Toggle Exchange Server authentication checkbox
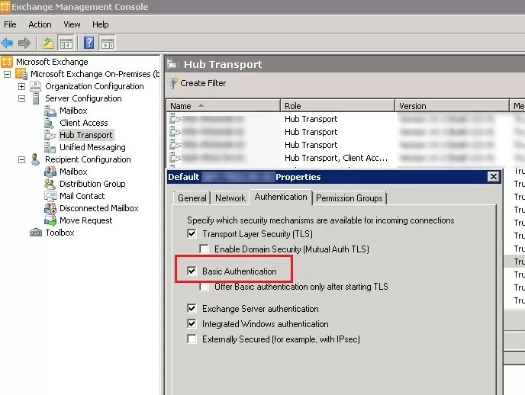The height and width of the screenshot is (395, 525). click(x=192, y=308)
